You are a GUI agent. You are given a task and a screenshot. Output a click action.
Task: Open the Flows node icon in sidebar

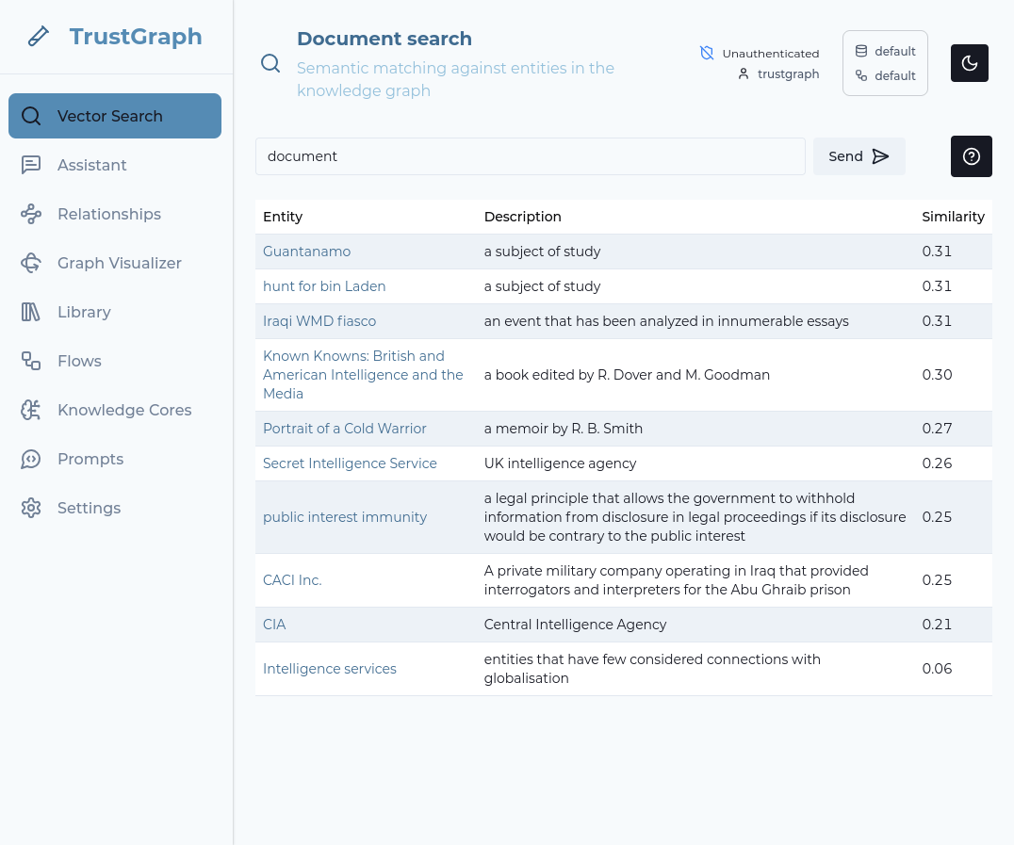31,361
